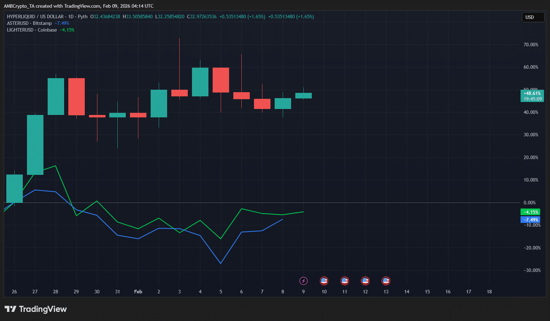The width and height of the screenshot is (550, 321).
Task: Click the 1D interval label in the legend
Action: [71, 16]
